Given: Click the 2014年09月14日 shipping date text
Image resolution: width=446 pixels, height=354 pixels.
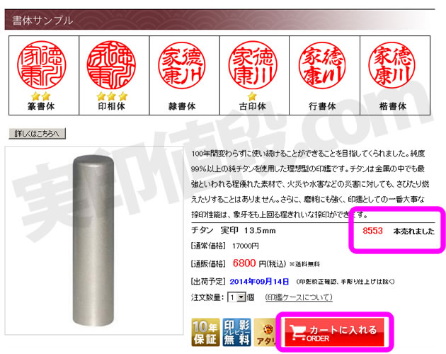Looking at the screenshot, I should coord(259,282).
